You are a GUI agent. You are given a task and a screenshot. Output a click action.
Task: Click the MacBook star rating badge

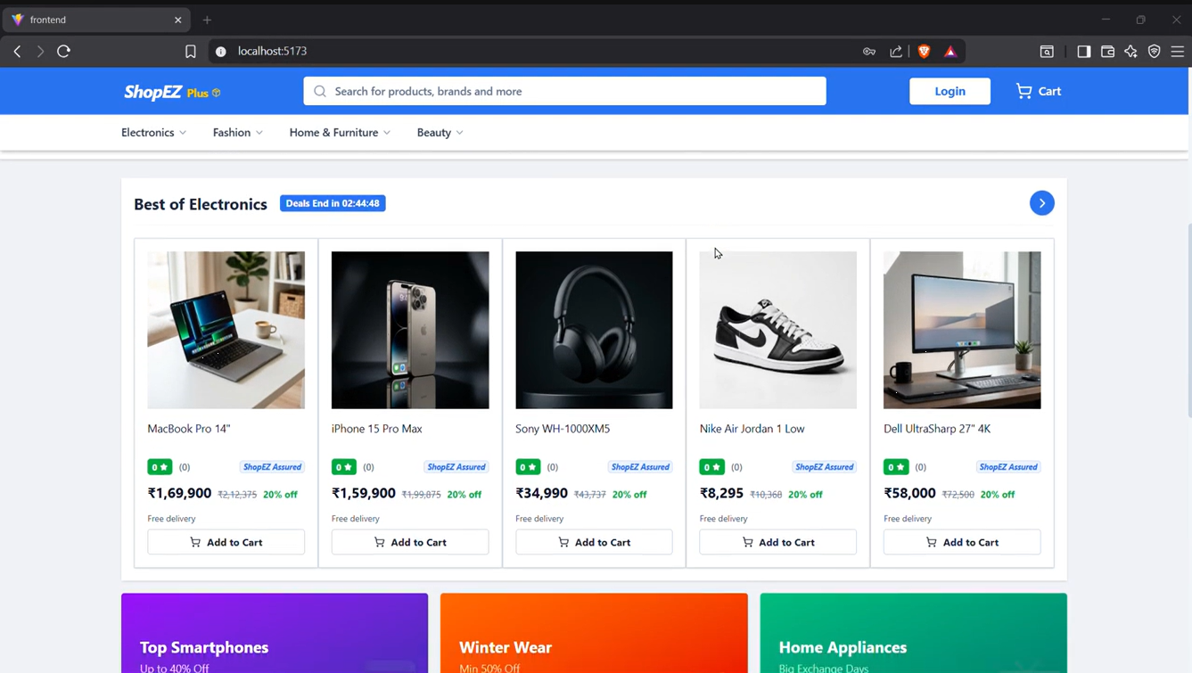coord(160,467)
